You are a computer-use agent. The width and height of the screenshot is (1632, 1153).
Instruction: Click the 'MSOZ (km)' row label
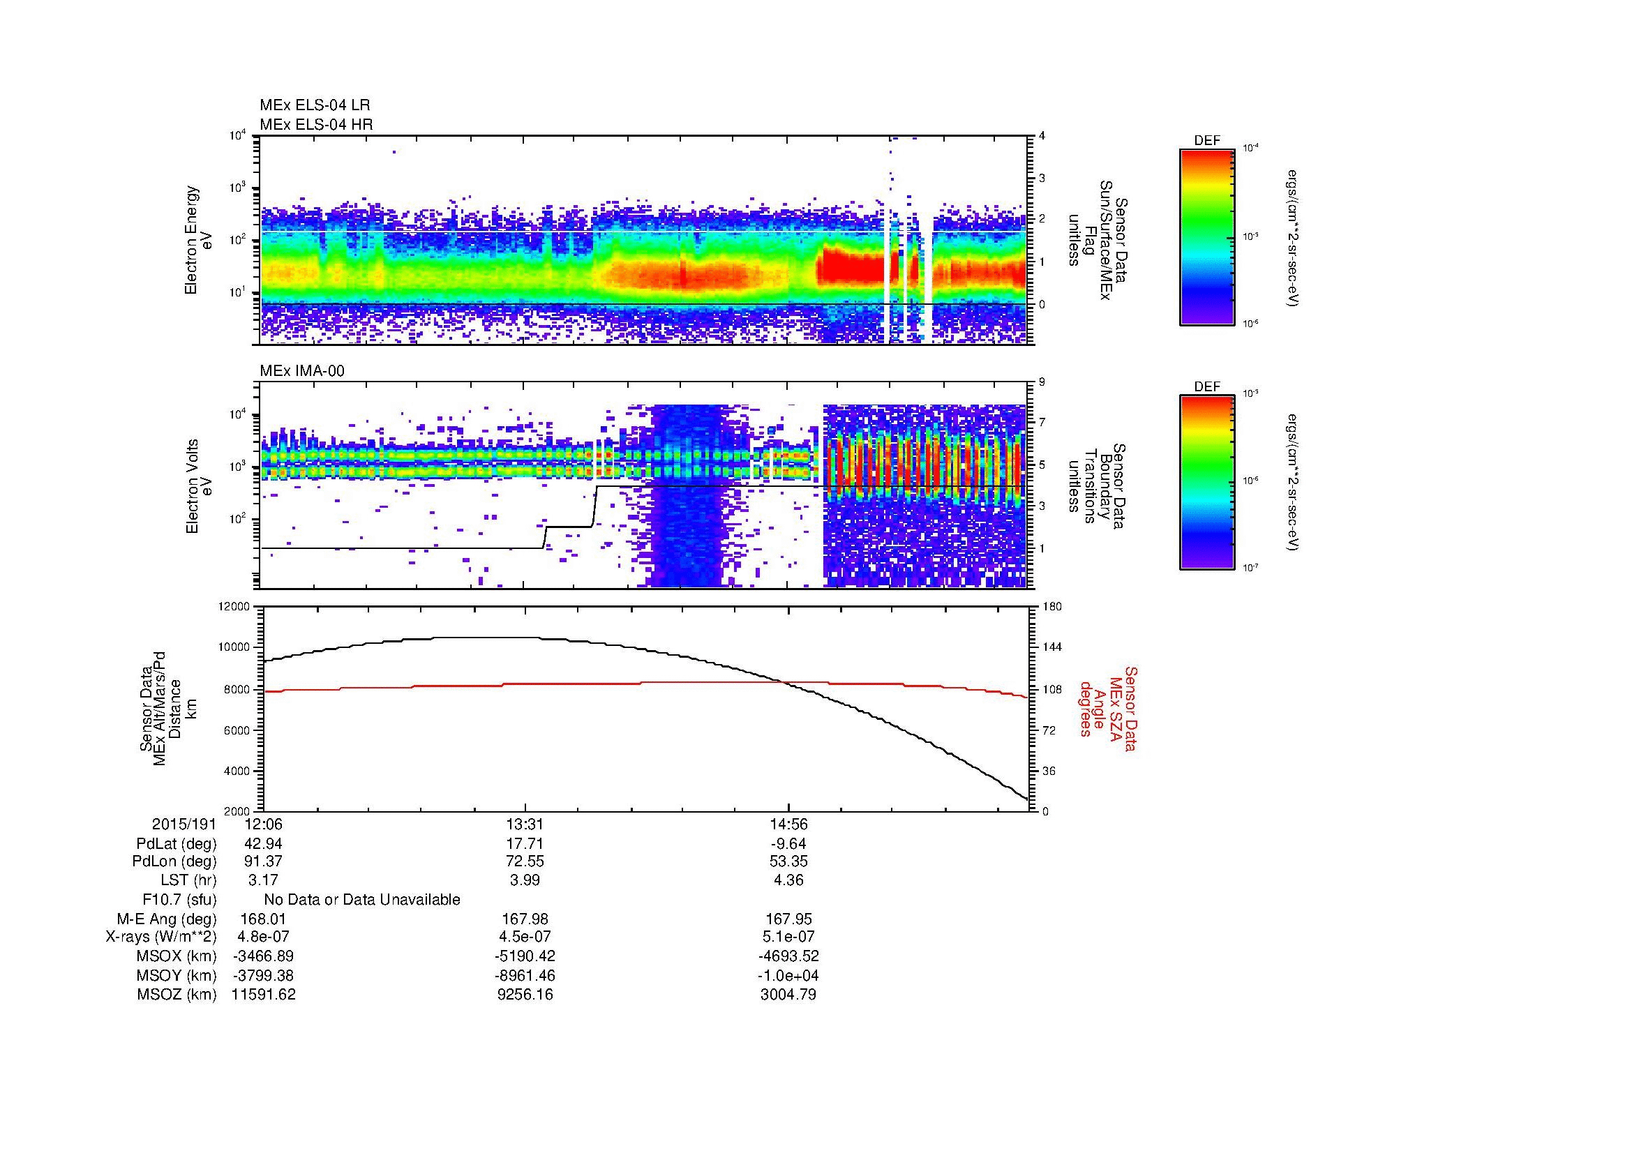(177, 995)
